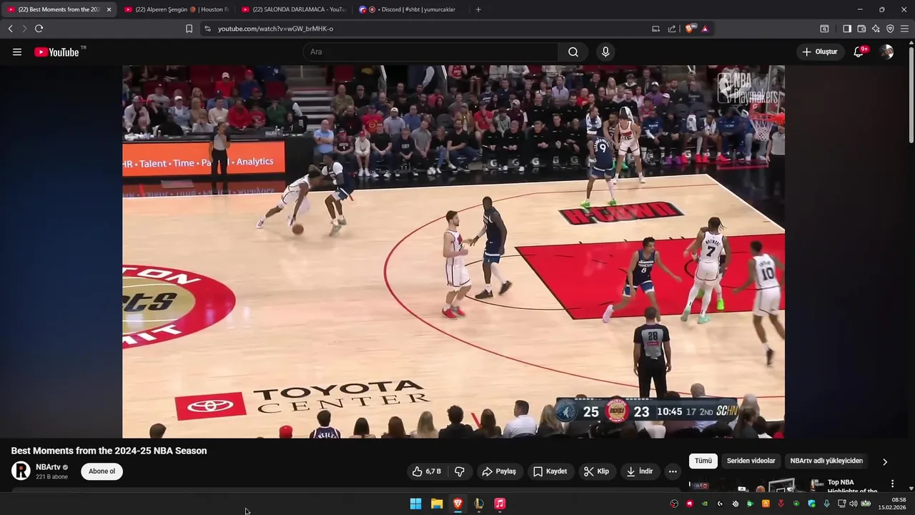
Task: Open Brave Wallet icon
Action: tap(861, 29)
